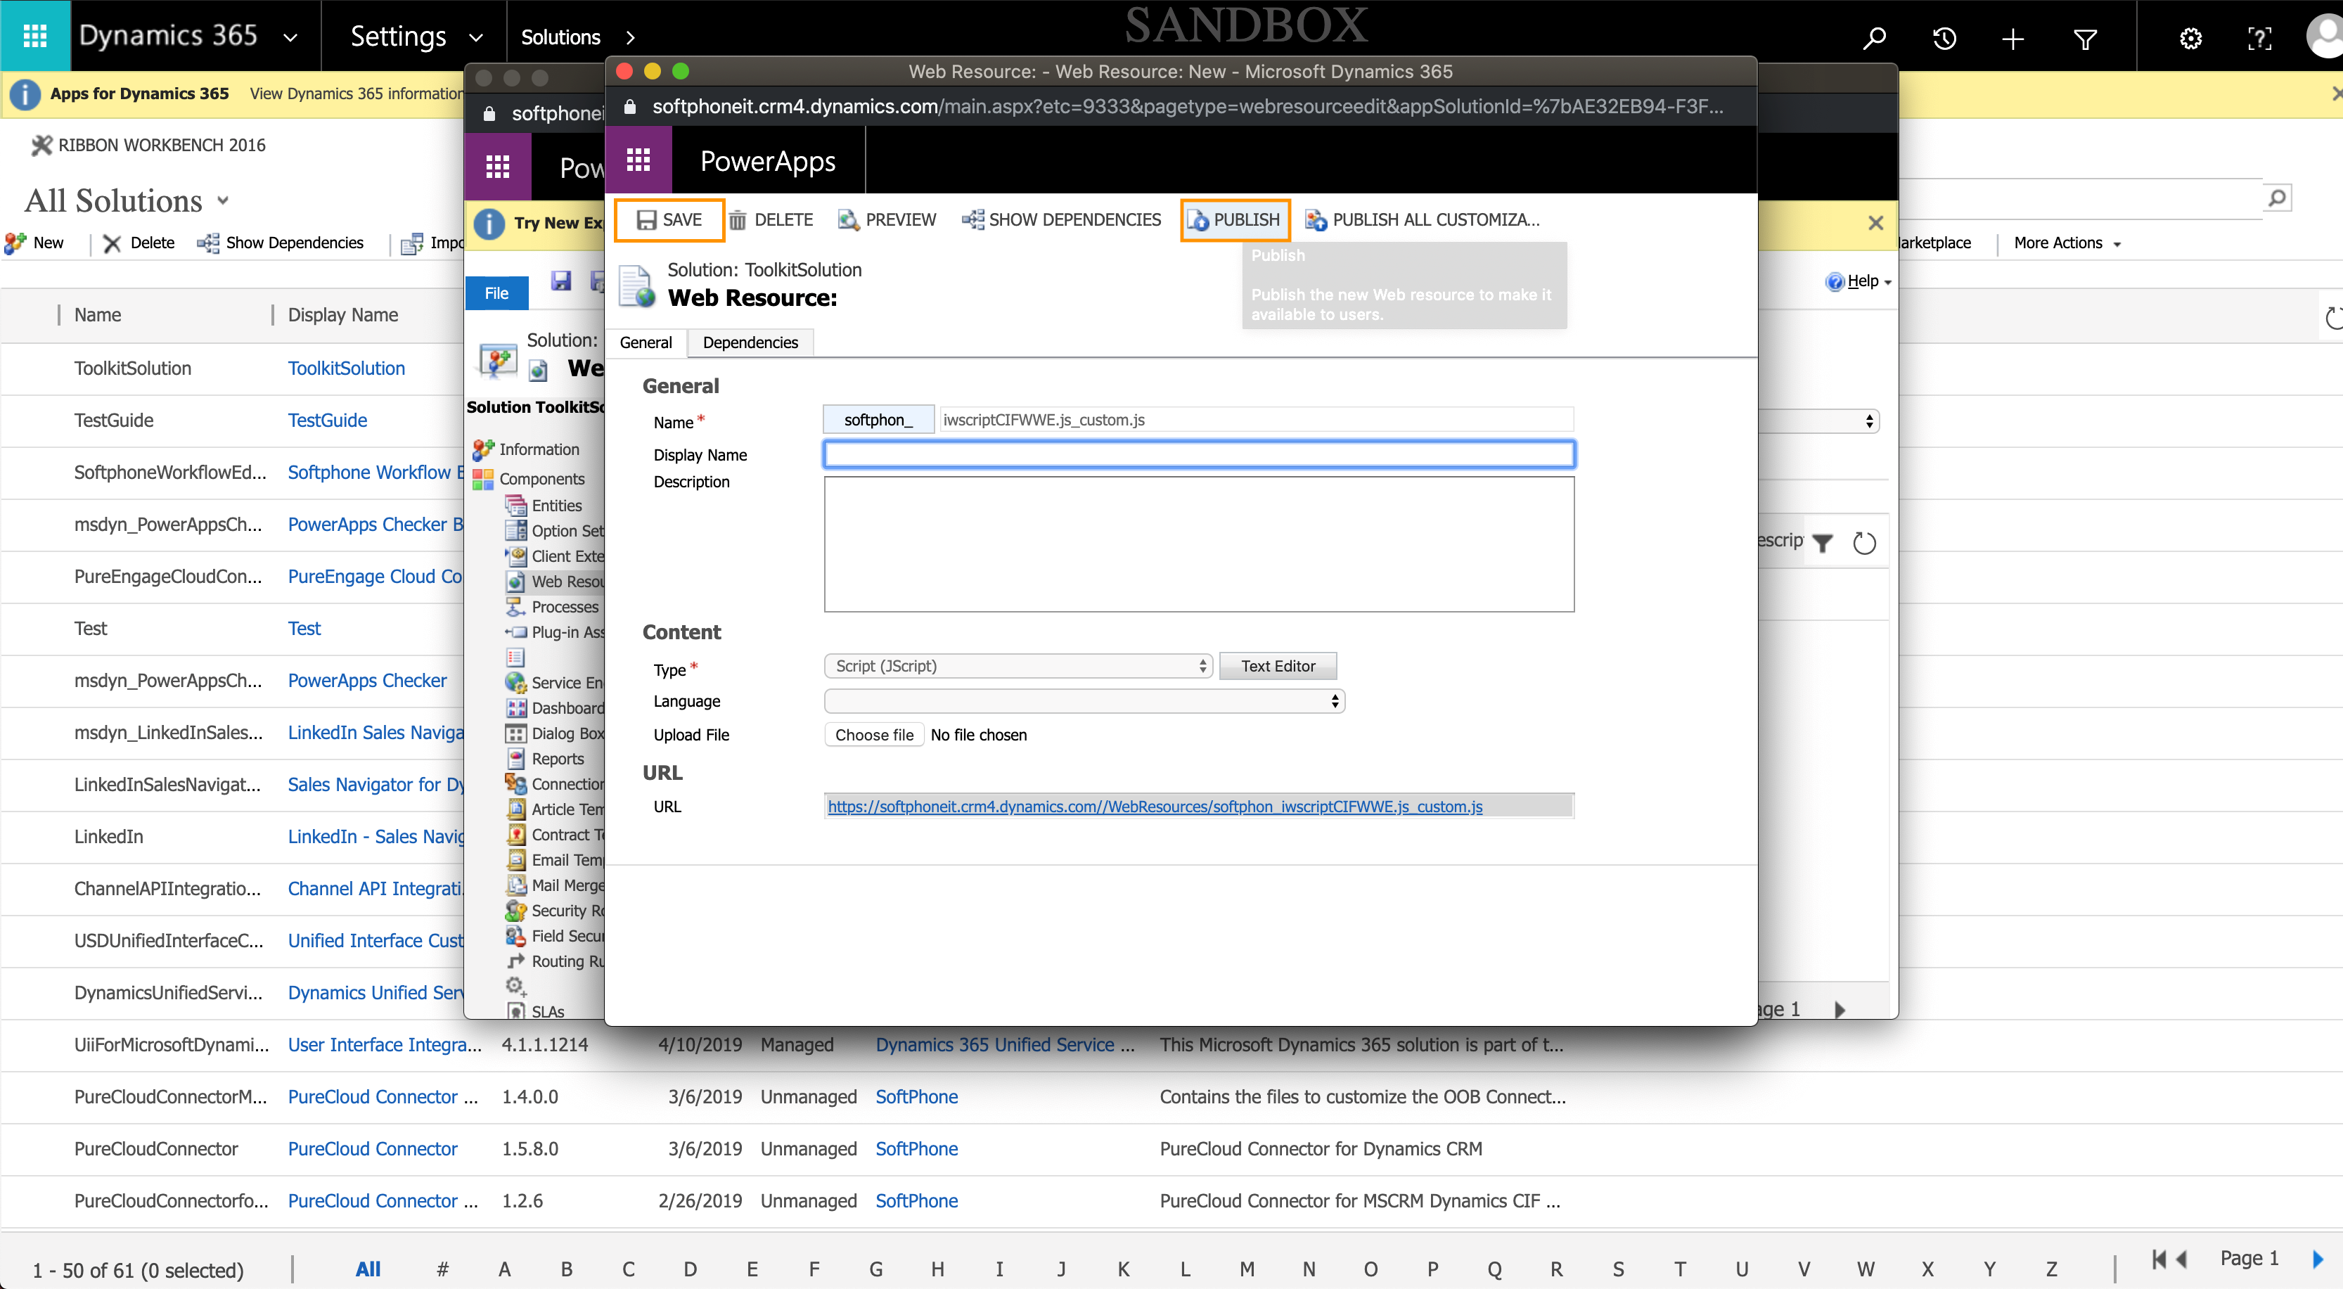Preview the web resource
2343x1289 pixels.
(x=887, y=219)
